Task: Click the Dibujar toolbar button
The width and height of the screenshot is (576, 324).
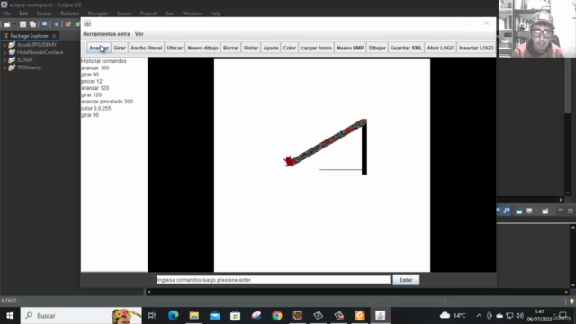Action: (377, 48)
